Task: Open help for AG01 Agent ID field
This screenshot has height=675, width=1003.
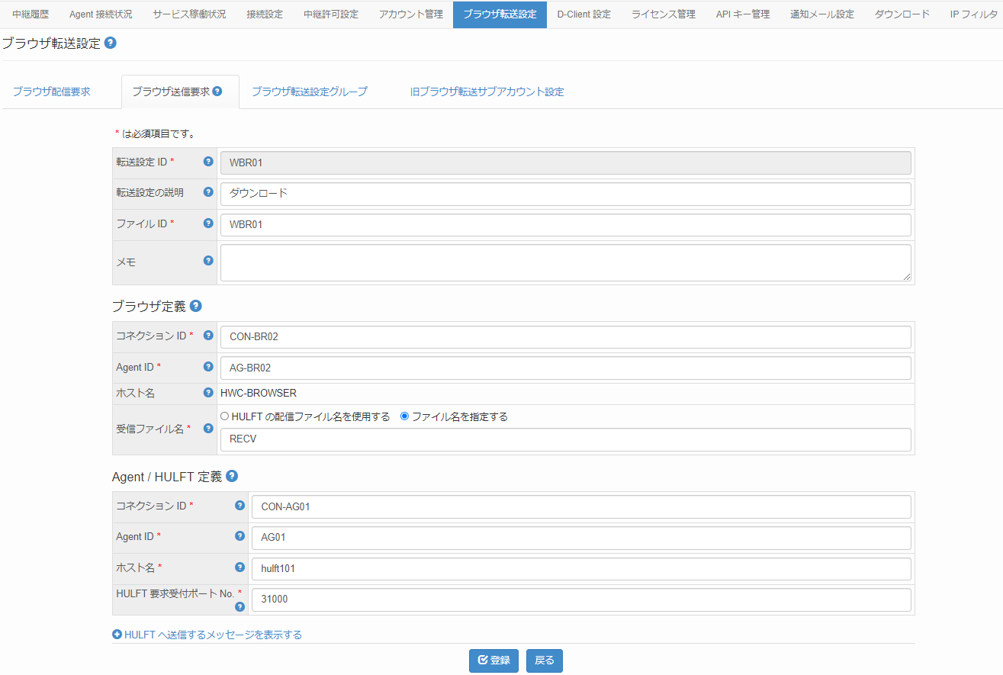Action: point(239,536)
